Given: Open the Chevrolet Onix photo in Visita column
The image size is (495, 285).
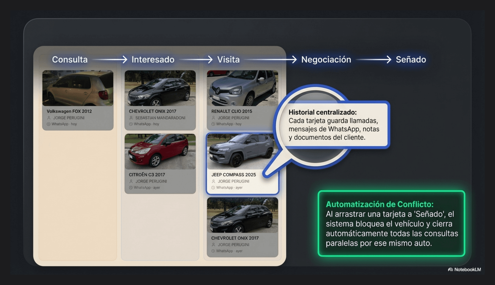Looking at the screenshot, I should coord(242,215).
